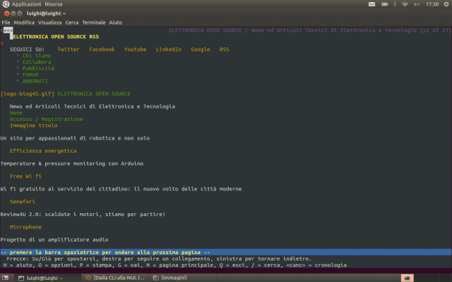The width and height of the screenshot is (452, 282).
Task: Click the muted volume speaker icon
Action: click(417, 4)
